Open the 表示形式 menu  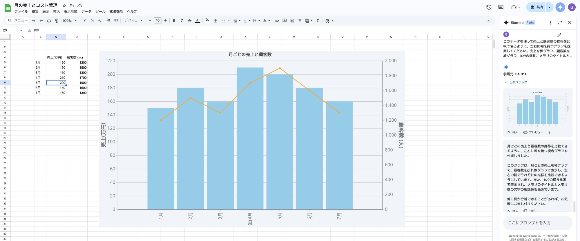(x=70, y=12)
